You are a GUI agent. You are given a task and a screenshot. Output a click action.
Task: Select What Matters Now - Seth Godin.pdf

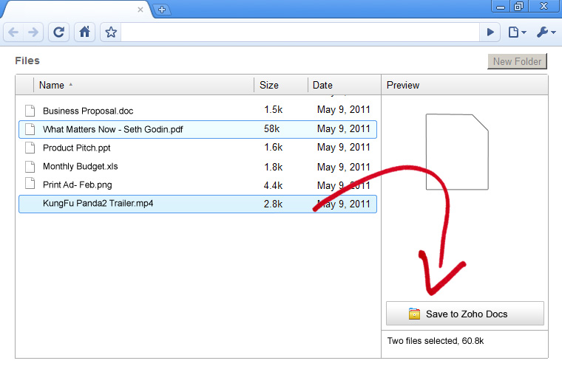(112, 129)
